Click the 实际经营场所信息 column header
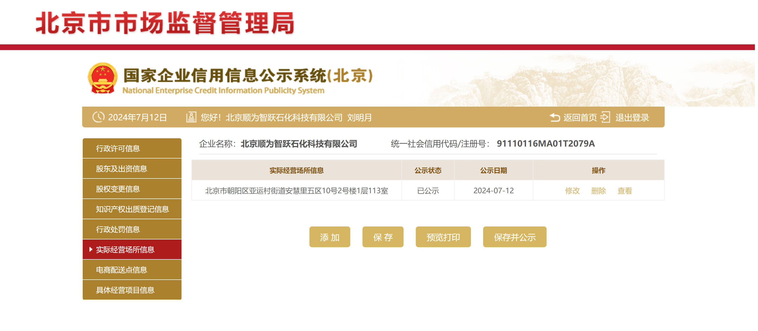 (297, 170)
